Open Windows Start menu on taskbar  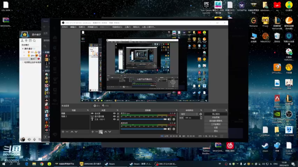(x=4, y=164)
